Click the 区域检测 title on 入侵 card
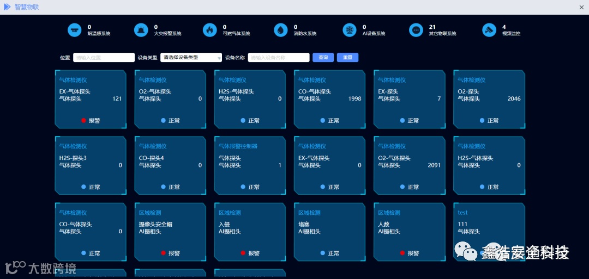589x279 pixels. [230, 213]
